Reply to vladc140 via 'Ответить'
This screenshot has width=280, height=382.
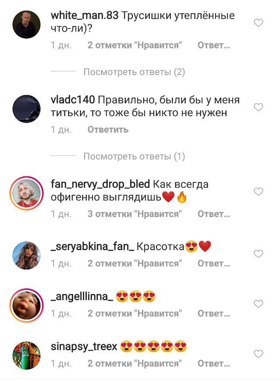click(108, 130)
